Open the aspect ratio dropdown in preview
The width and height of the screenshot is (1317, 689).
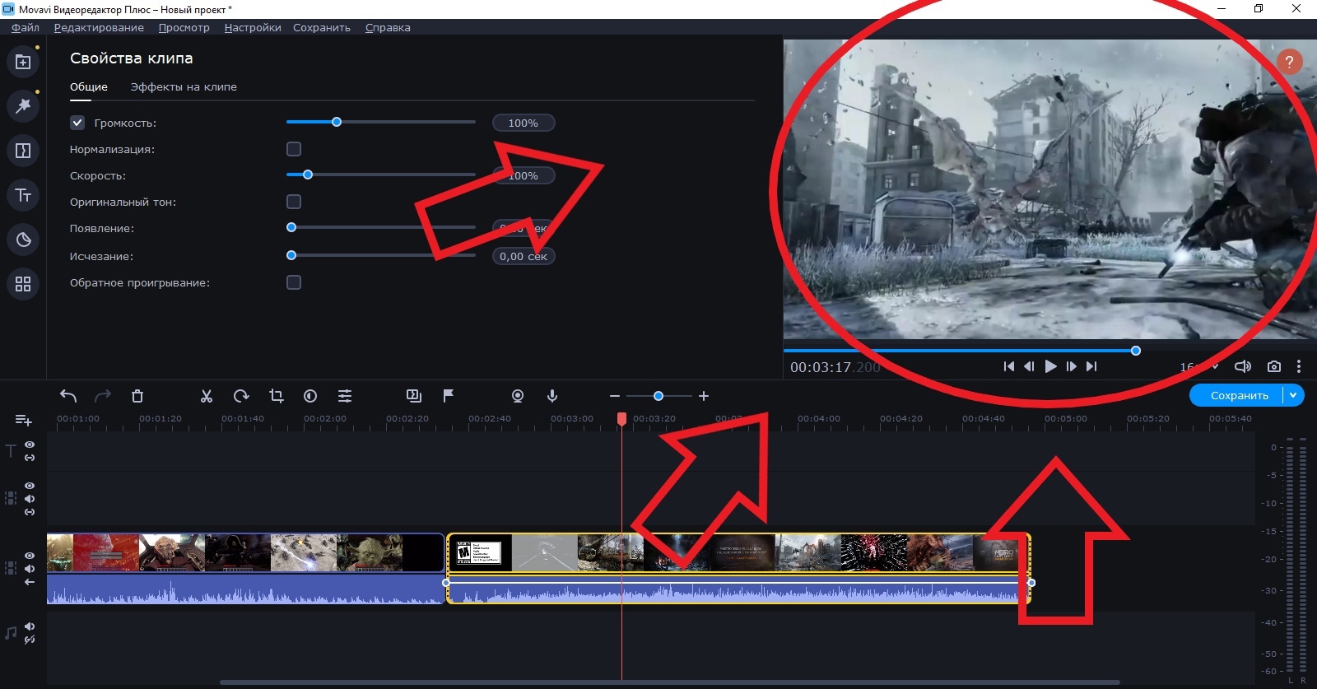coord(1199,366)
